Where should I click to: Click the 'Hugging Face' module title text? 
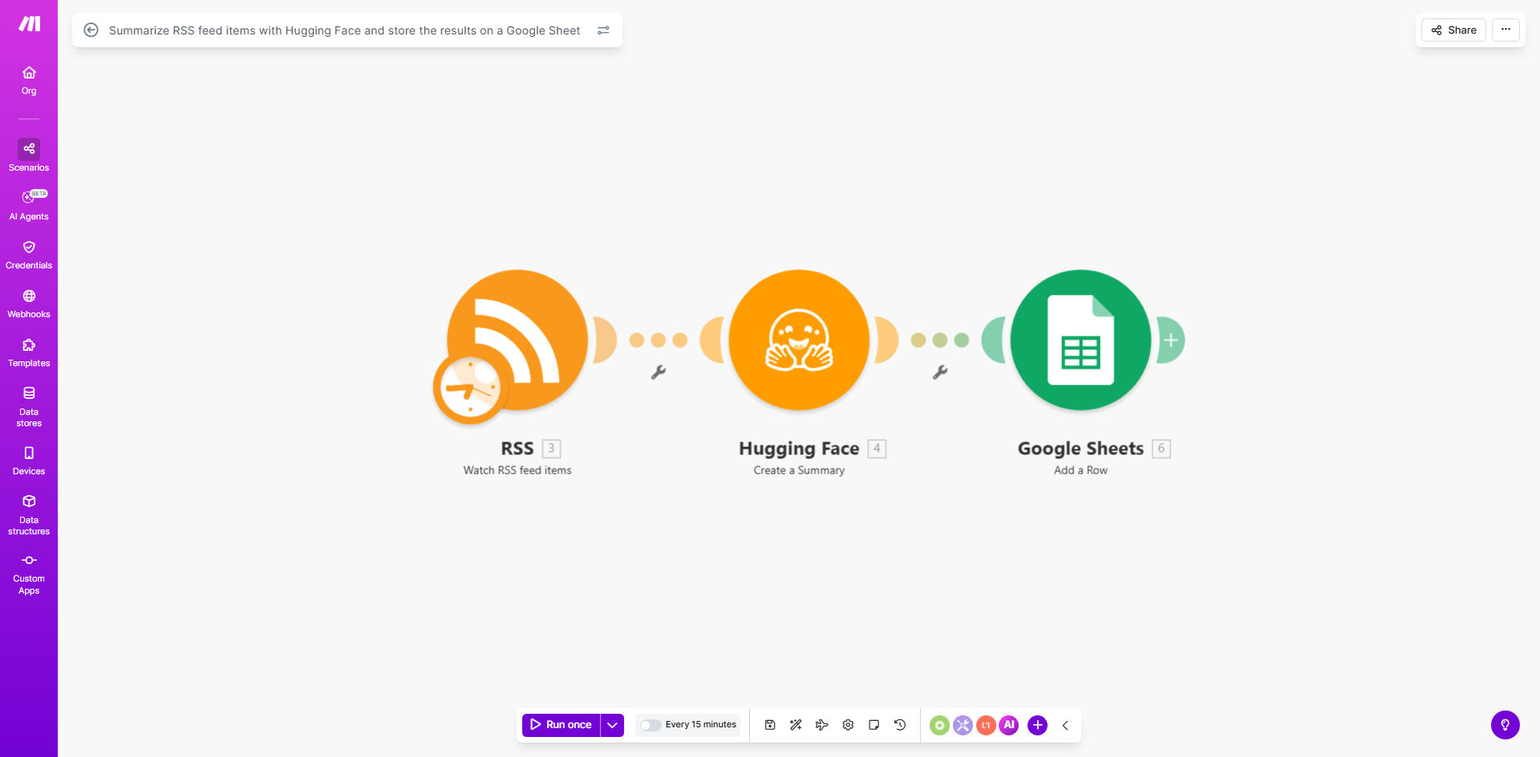coord(799,449)
